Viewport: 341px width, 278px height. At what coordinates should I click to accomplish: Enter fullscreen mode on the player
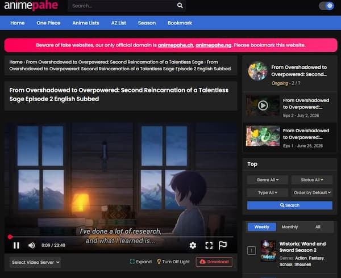pyautogui.click(x=209, y=245)
